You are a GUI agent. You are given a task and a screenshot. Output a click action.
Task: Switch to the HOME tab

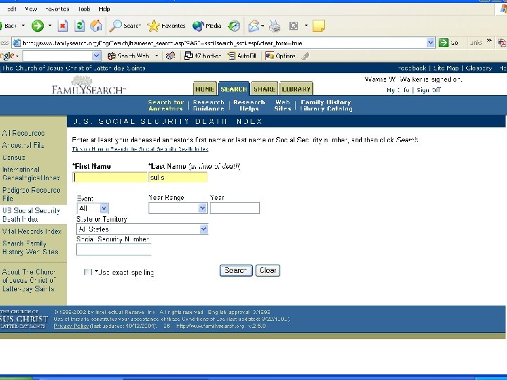[205, 89]
